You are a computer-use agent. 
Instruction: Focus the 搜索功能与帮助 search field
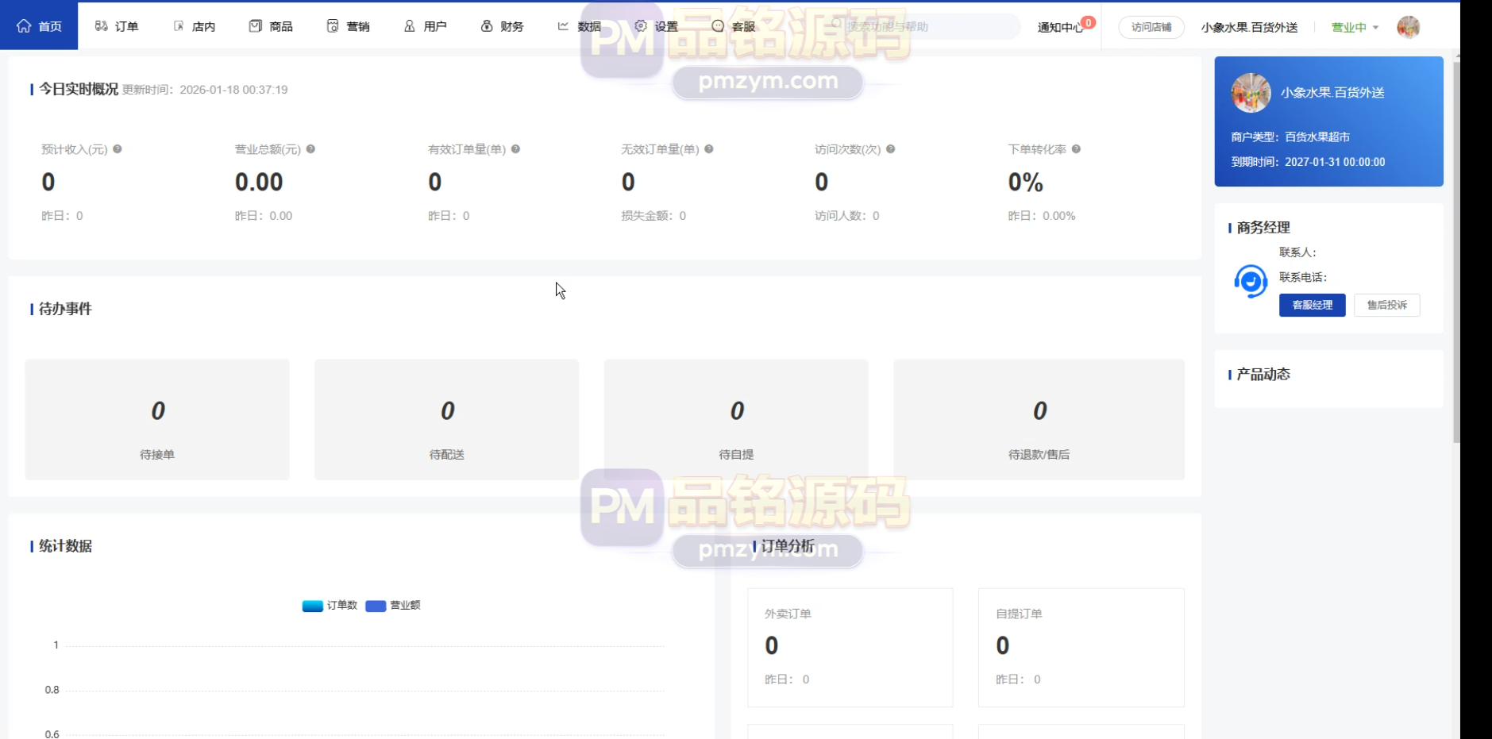click(x=921, y=26)
